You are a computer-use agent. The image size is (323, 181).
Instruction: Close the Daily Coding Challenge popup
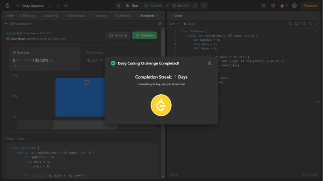209,63
